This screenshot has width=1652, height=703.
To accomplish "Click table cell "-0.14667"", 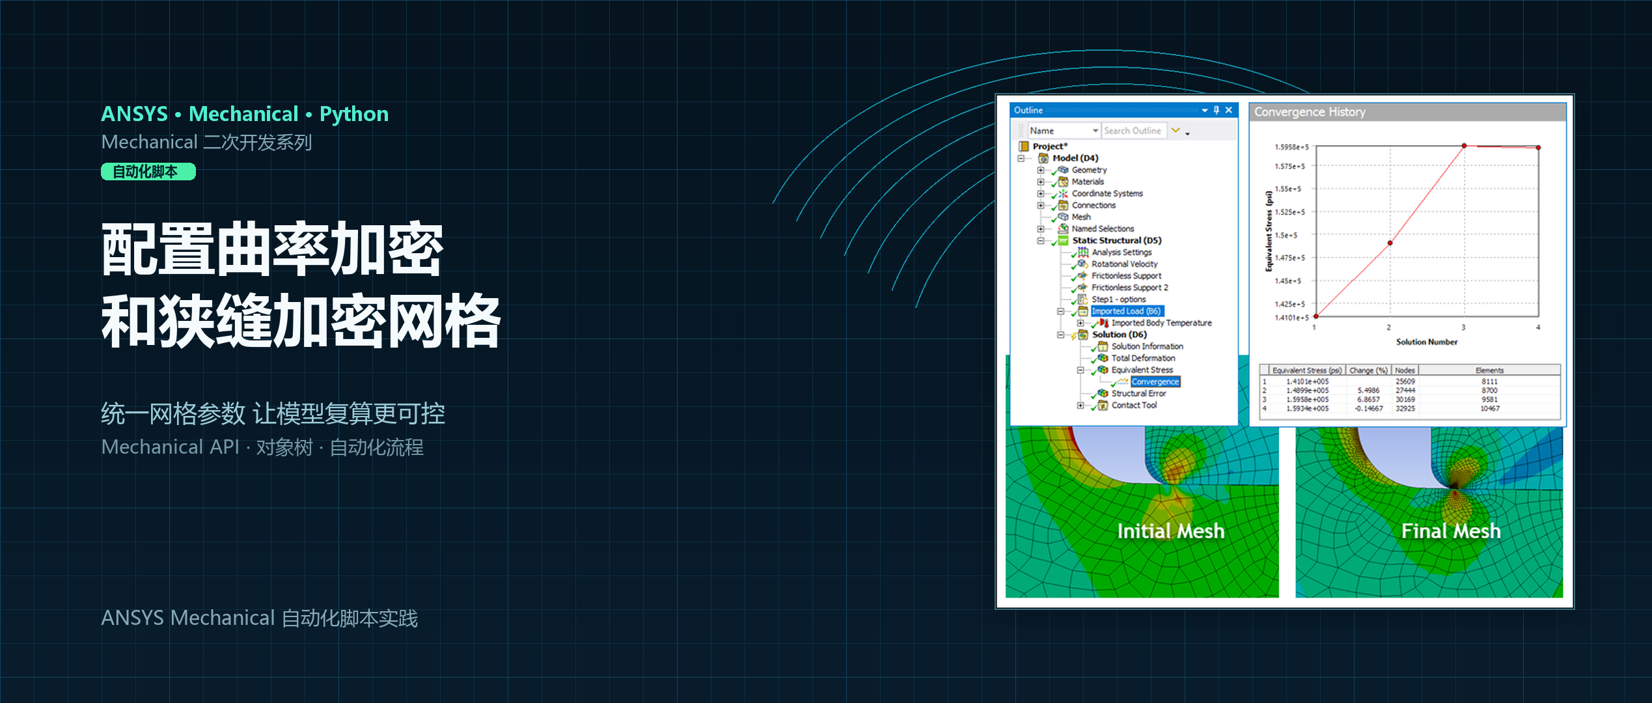I will pyautogui.click(x=1368, y=409).
